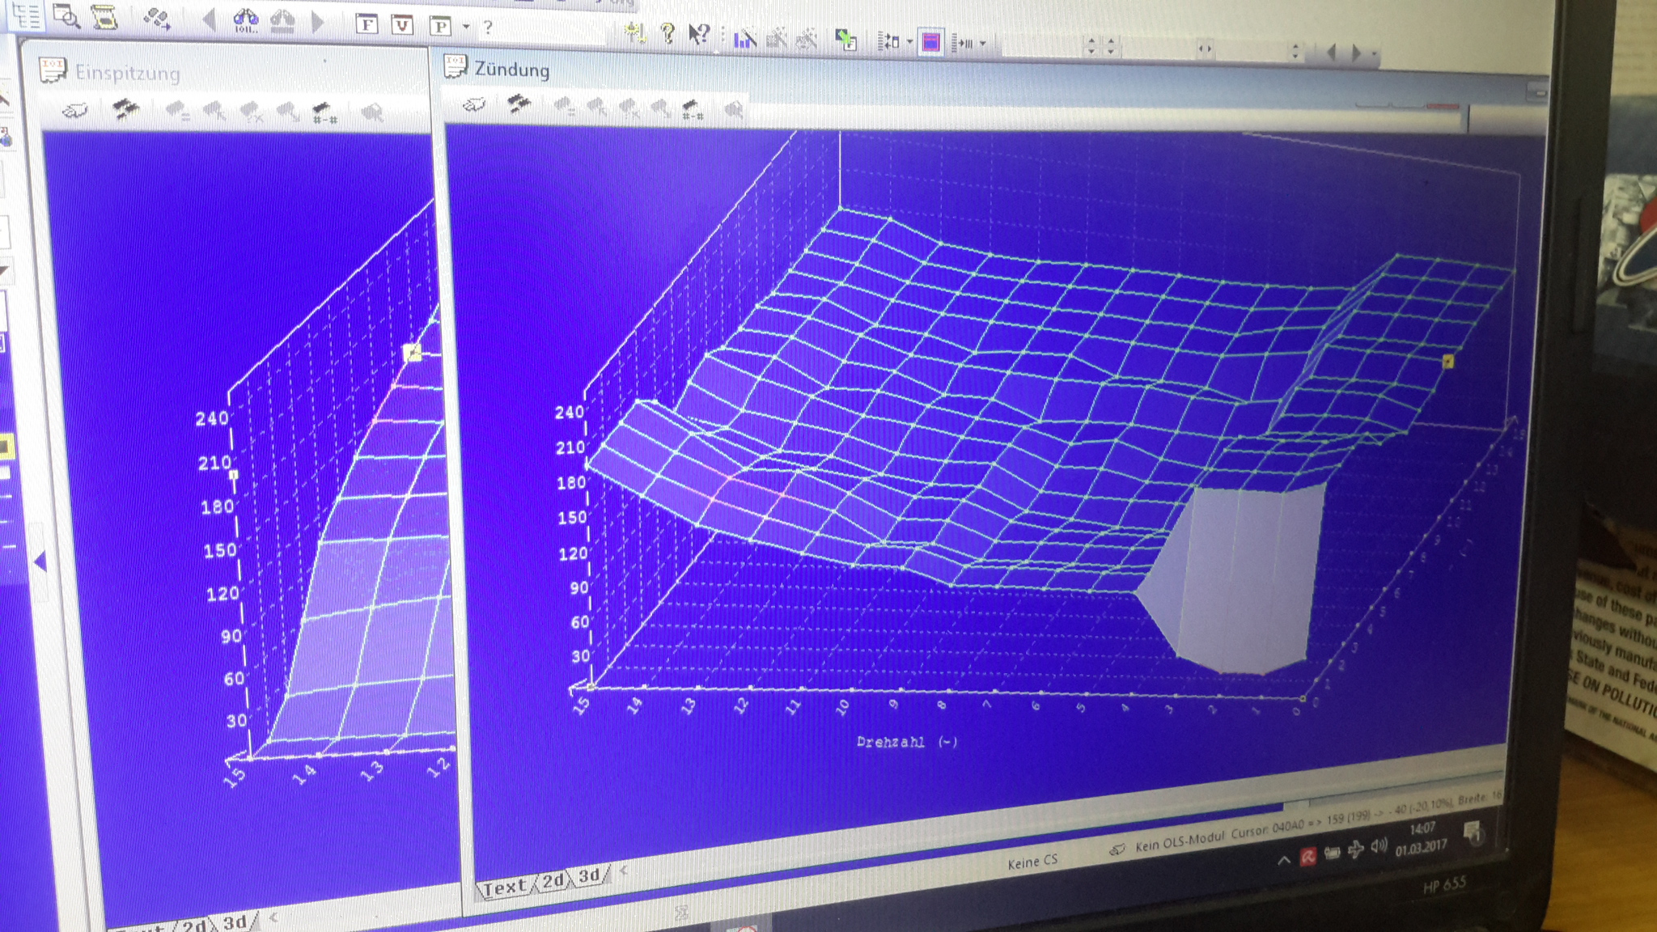
Task: Open dropdown arrow next to P button
Action: point(466,27)
